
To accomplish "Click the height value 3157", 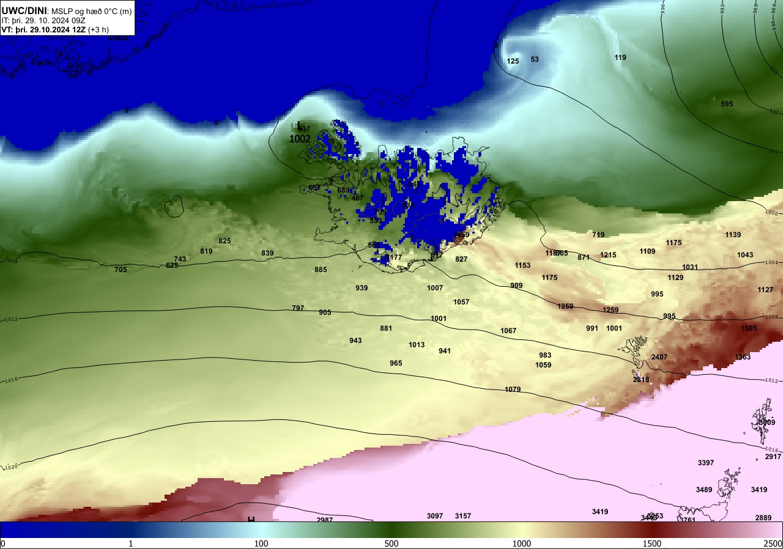I will click(x=463, y=516).
